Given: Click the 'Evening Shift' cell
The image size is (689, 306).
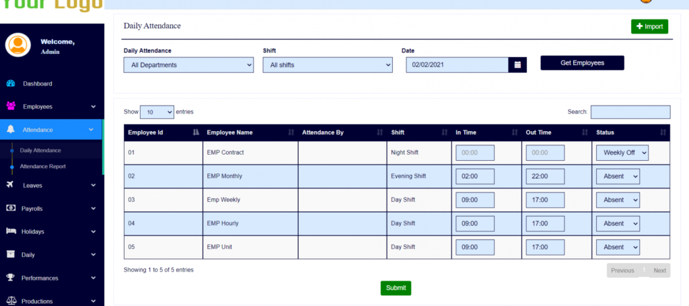Looking at the screenshot, I should click(x=419, y=176).
